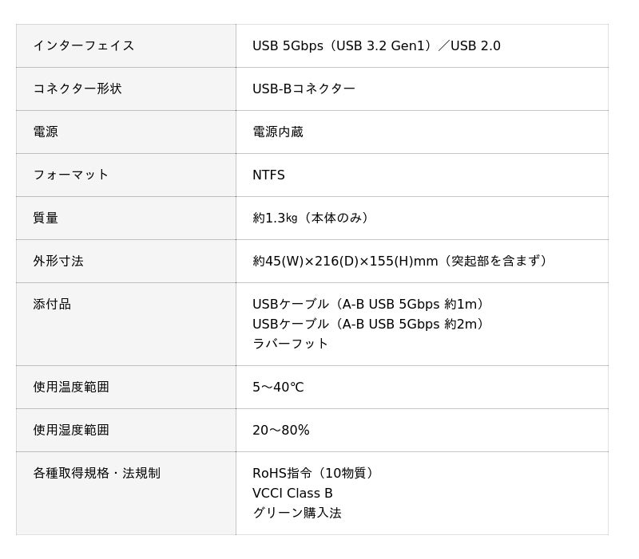Viewport: 639px width, 559px height.
Task: Select the フォーマット label
Action: point(71,175)
